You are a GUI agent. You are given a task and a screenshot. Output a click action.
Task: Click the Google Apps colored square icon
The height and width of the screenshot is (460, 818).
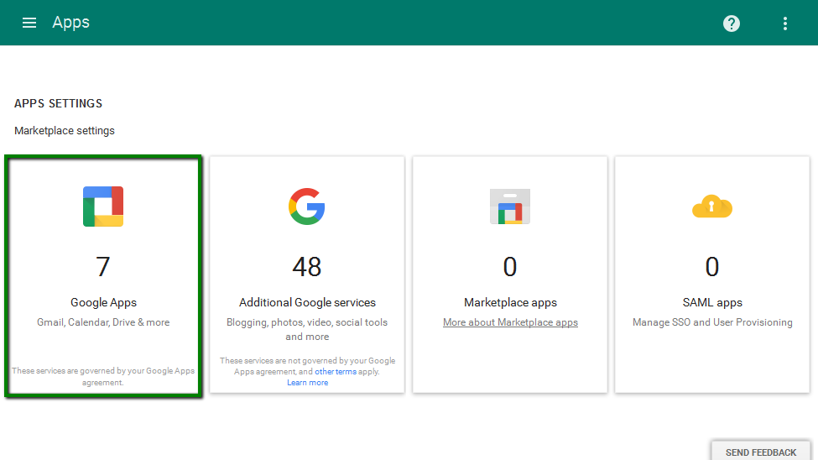pos(103,206)
